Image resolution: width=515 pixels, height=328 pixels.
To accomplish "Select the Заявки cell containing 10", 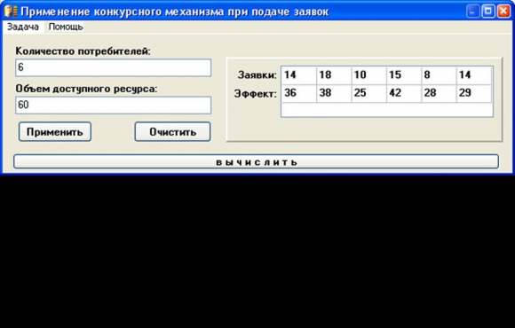I will [369, 75].
